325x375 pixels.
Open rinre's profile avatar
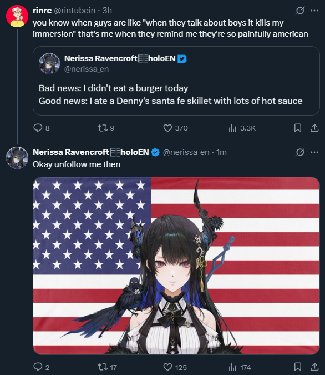coord(17,16)
